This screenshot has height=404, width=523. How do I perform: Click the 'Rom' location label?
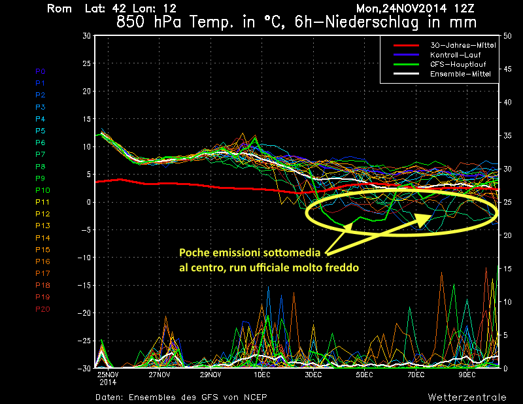coord(59,8)
